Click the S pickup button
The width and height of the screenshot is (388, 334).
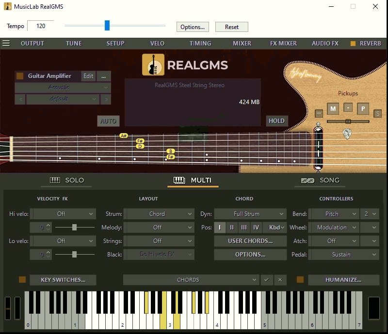(377, 113)
